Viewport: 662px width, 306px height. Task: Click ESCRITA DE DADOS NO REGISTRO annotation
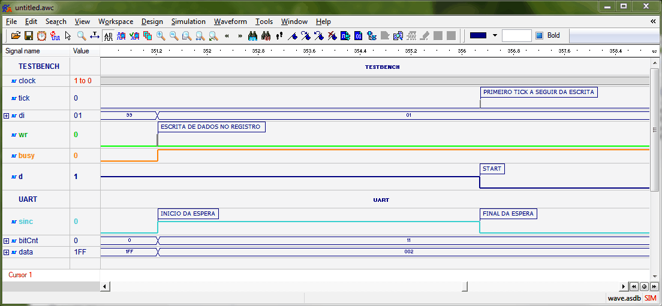point(212,127)
